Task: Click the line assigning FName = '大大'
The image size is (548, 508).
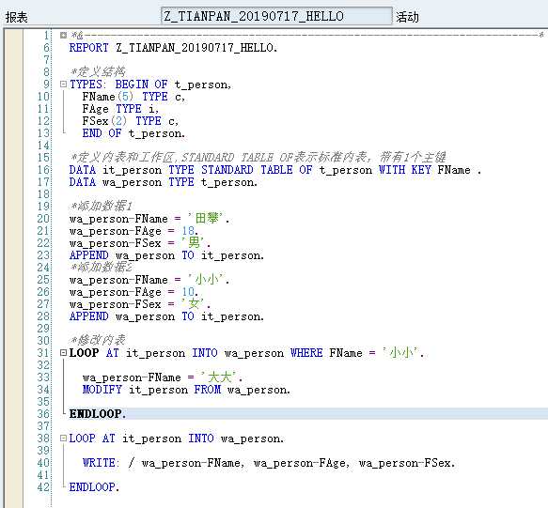Action: [x=163, y=377]
